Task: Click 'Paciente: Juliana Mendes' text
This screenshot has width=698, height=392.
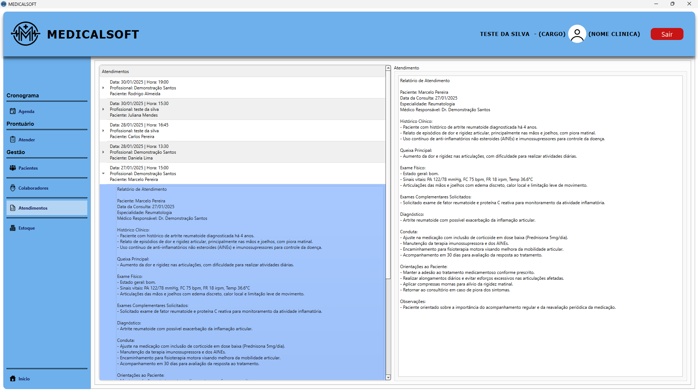Action: 133,115
